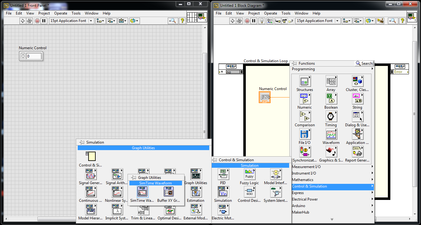Open the Operate menu in the block diagram

[271, 13]
